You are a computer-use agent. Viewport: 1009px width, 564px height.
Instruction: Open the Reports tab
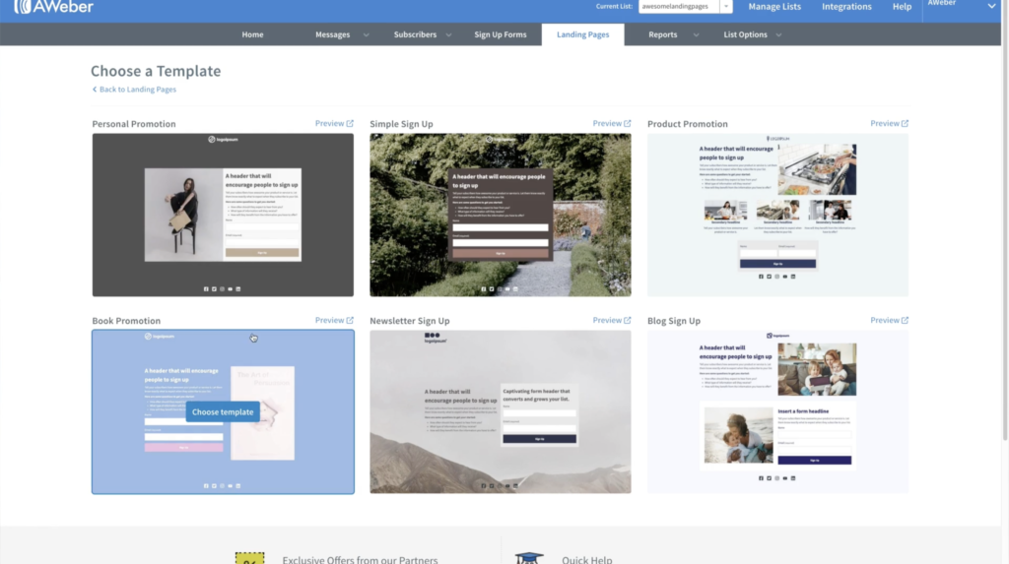(x=663, y=34)
